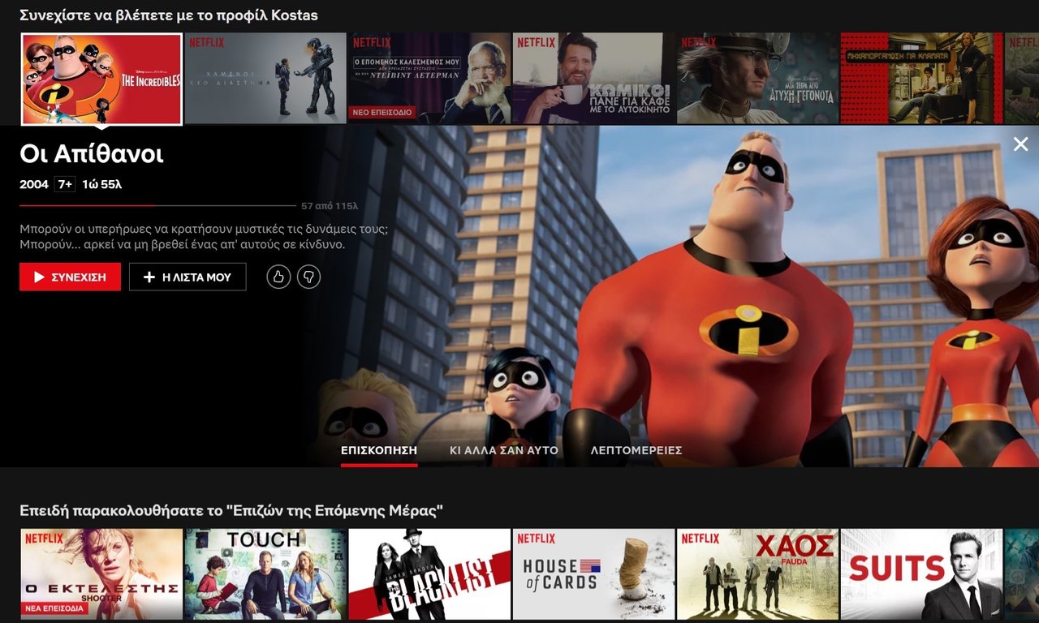Click the 2004 release year text
Screen dimensions: 1039x623
point(34,184)
